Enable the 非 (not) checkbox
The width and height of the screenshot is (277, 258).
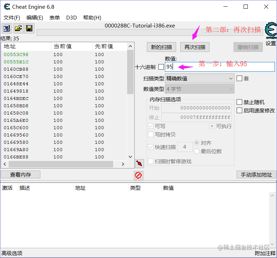[x=239, y=78]
